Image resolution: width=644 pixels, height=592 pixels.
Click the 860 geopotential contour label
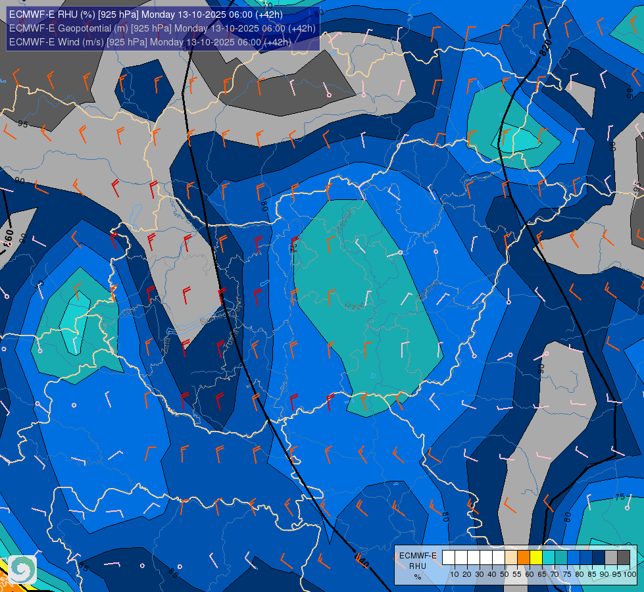pyautogui.click(x=9, y=238)
